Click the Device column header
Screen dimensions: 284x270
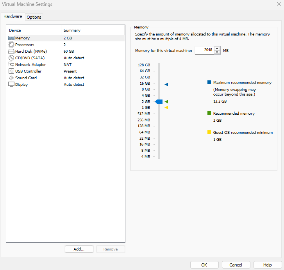34,30
